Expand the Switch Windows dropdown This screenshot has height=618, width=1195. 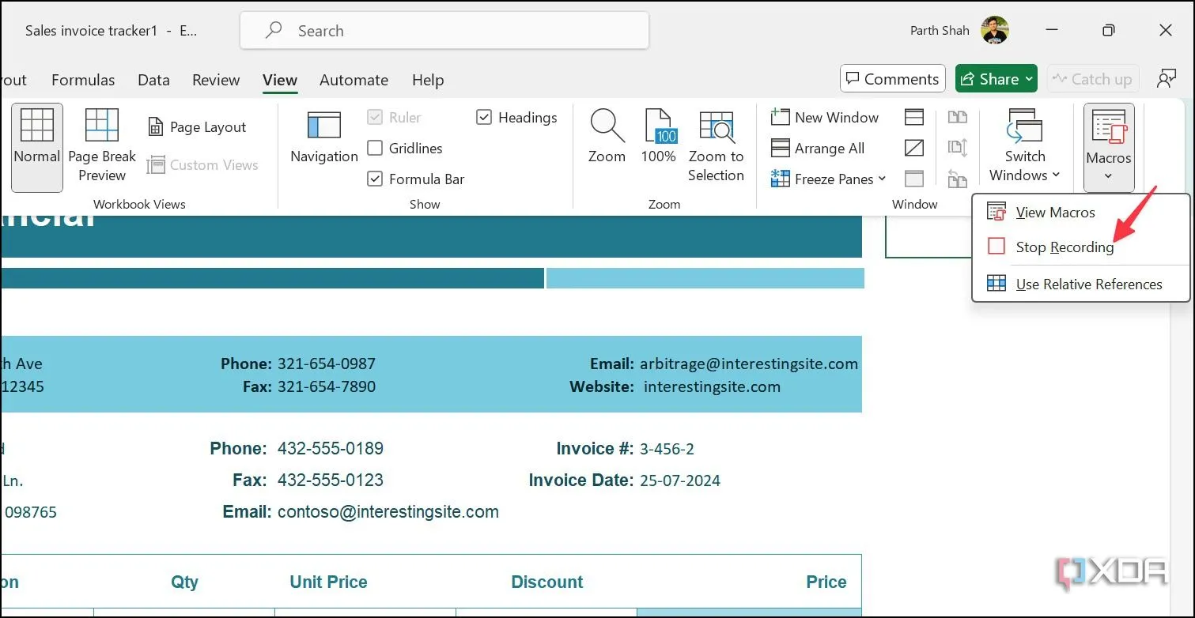point(1025,148)
